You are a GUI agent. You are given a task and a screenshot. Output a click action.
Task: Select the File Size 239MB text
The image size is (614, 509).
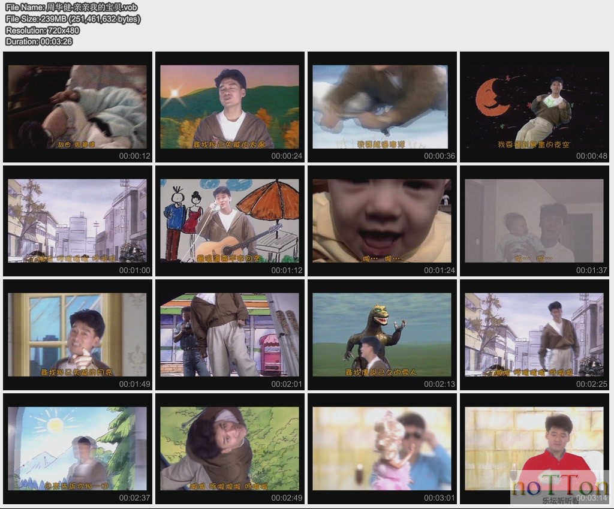(73, 19)
